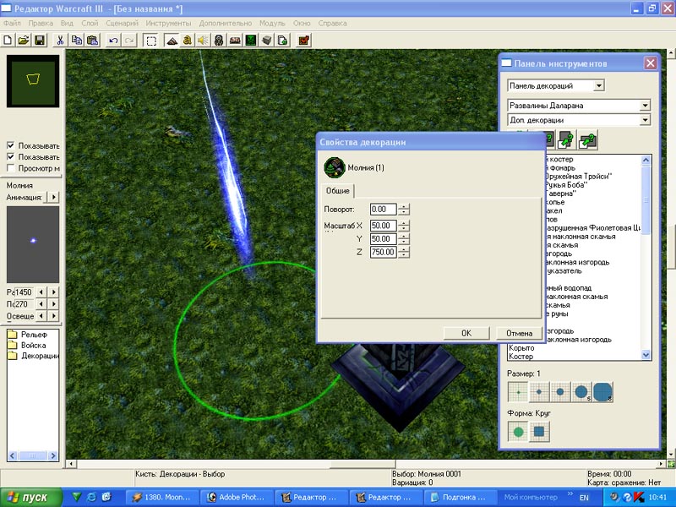This screenshot has height=507, width=676.
Task: Select 'Костер' at the bottom of the doodad list
Action: (x=521, y=357)
